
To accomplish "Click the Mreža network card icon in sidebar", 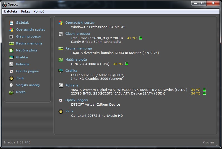I will click(x=11, y=92).
